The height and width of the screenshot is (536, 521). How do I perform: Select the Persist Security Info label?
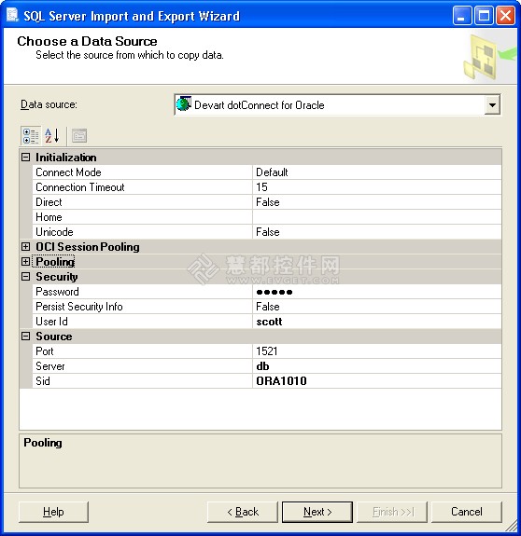point(79,307)
